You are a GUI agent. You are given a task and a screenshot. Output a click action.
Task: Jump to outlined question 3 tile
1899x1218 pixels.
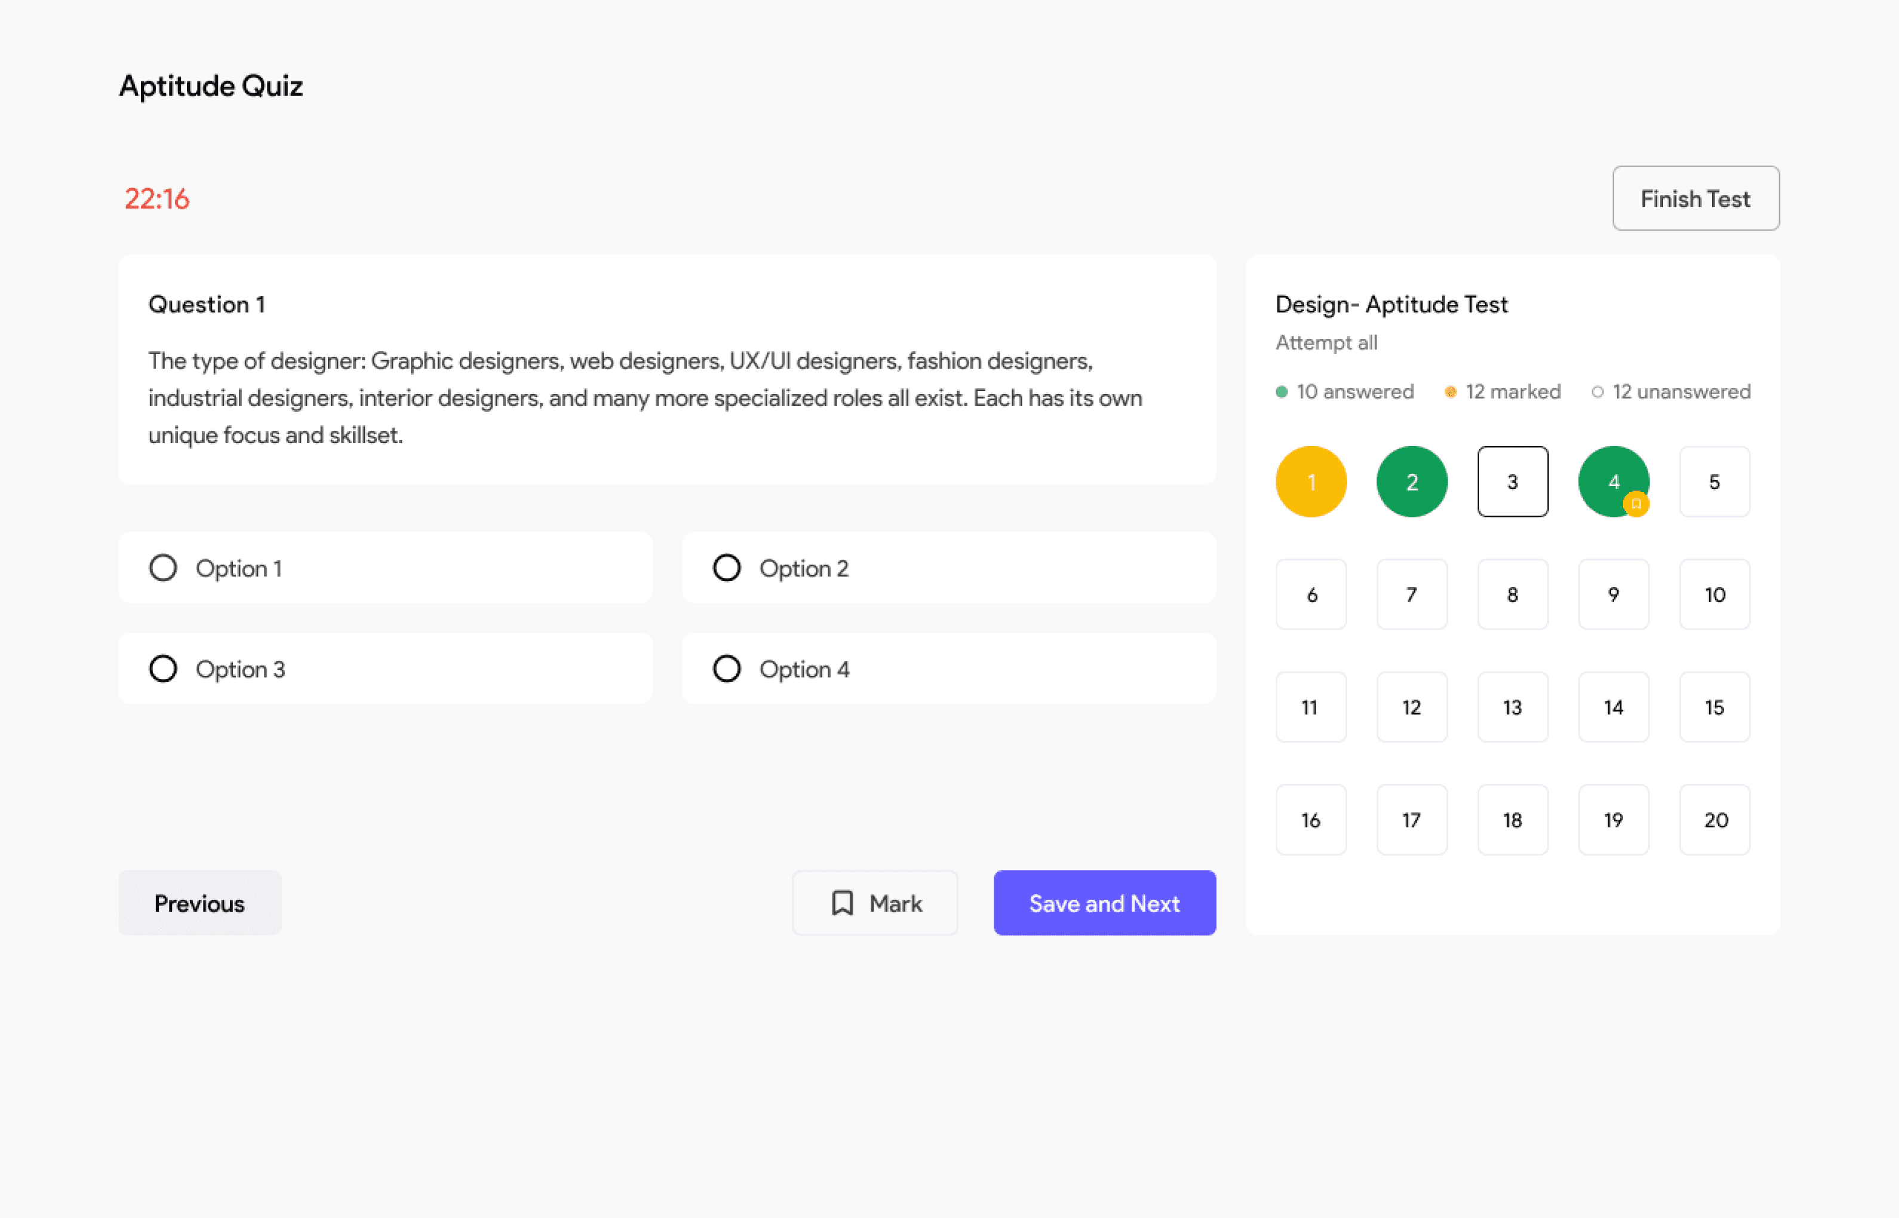pos(1512,482)
